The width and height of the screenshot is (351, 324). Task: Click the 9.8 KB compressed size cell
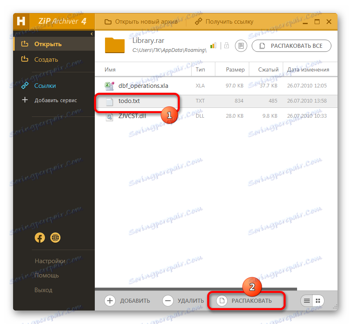pyautogui.click(x=270, y=116)
